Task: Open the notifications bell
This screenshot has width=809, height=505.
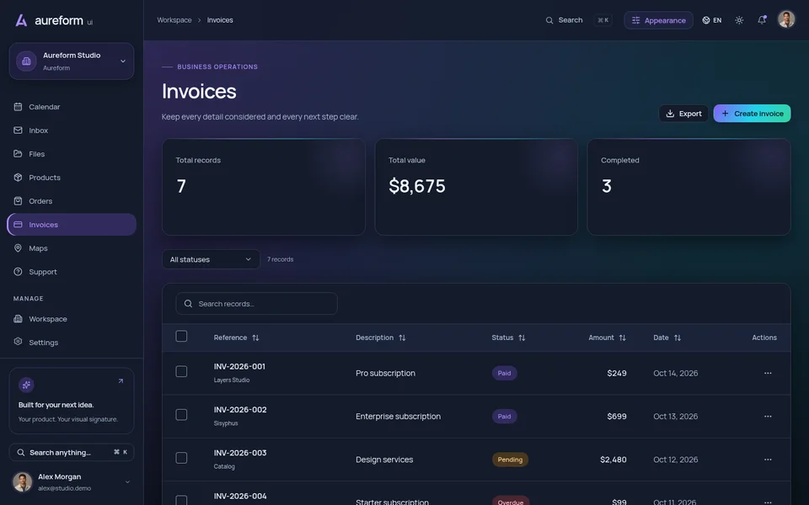Action: [762, 20]
